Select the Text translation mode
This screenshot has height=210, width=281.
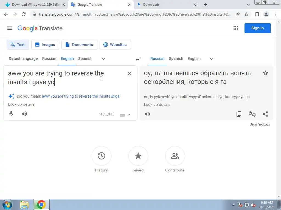18,45
